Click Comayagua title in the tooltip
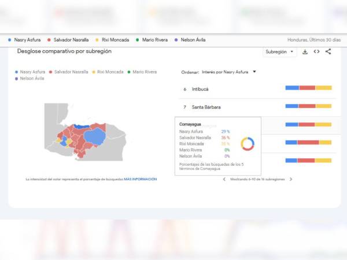 [x=190, y=124]
